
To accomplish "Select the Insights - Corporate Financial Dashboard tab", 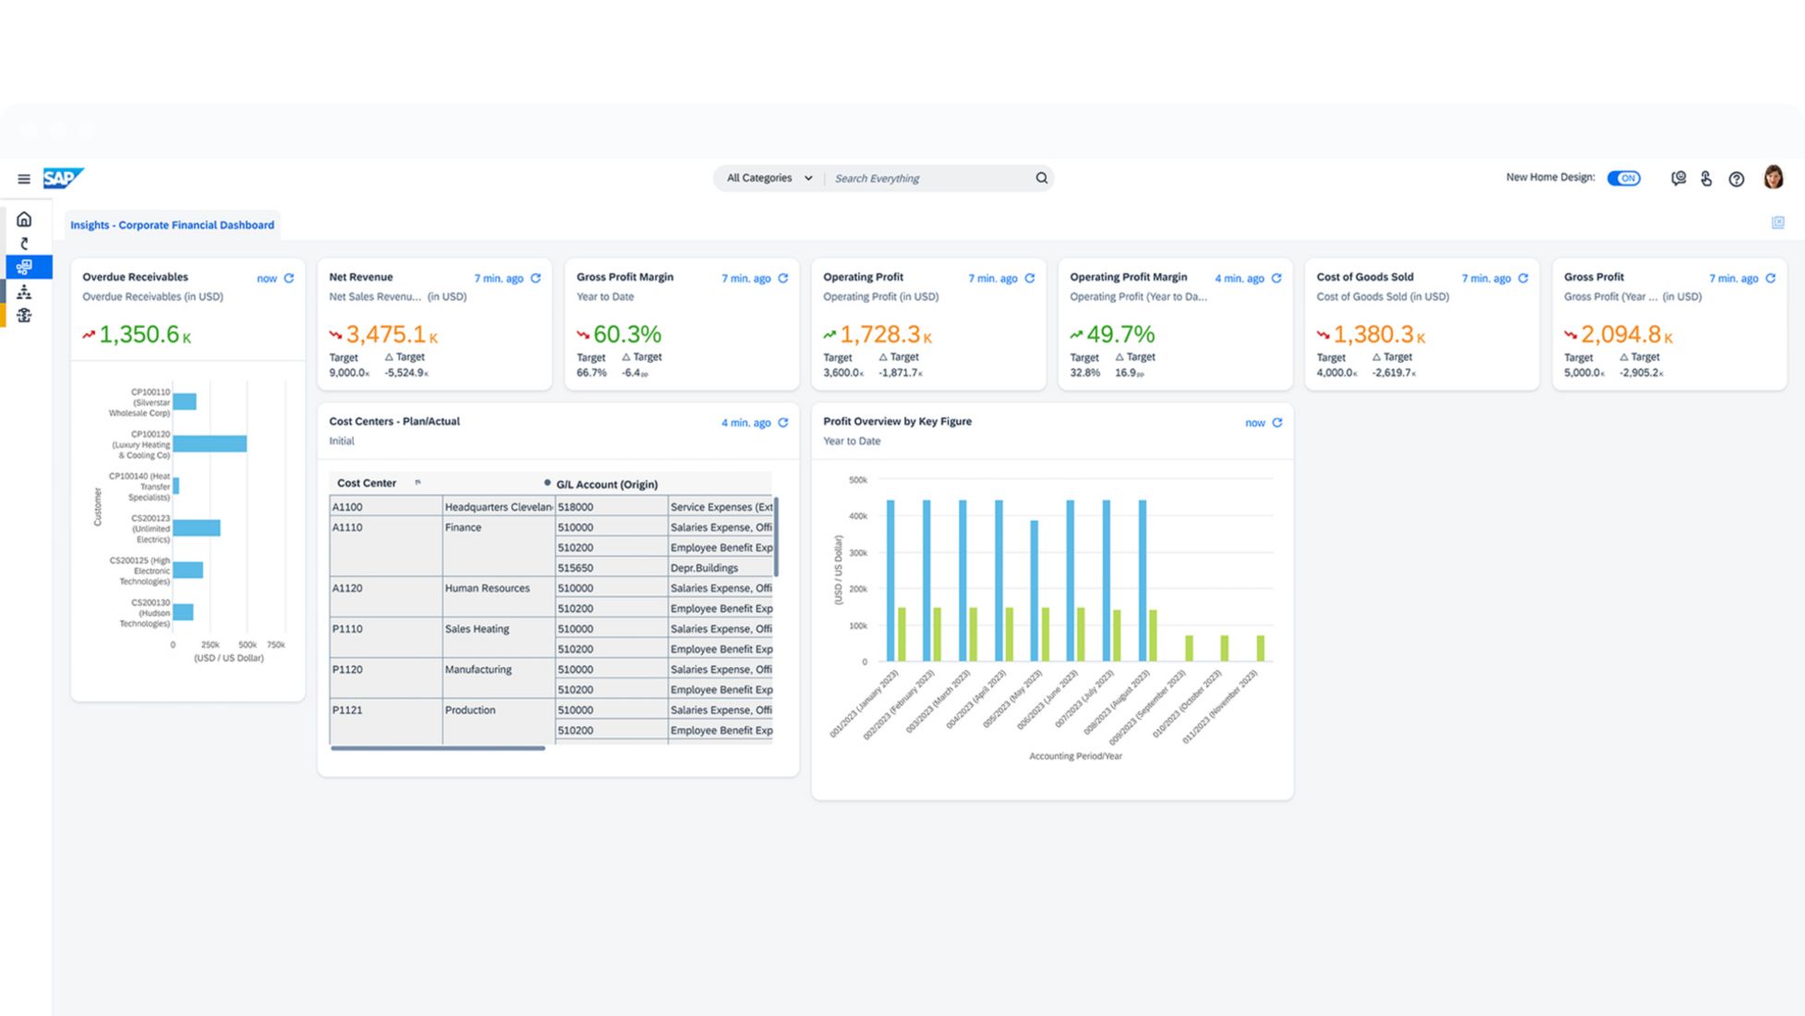I will [172, 224].
